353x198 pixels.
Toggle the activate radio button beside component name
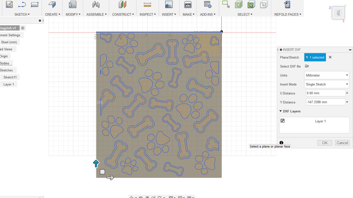pyautogui.click(x=23, y=28)
